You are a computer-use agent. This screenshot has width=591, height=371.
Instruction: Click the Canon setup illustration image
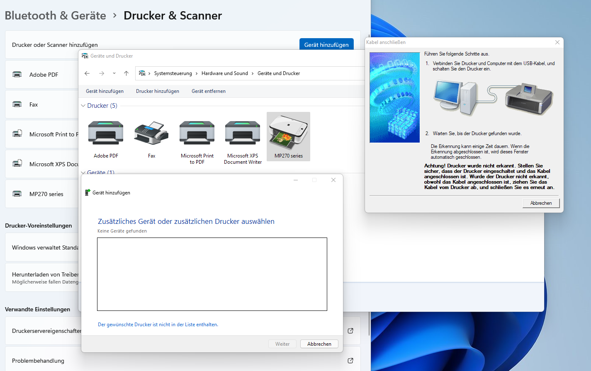394,97
